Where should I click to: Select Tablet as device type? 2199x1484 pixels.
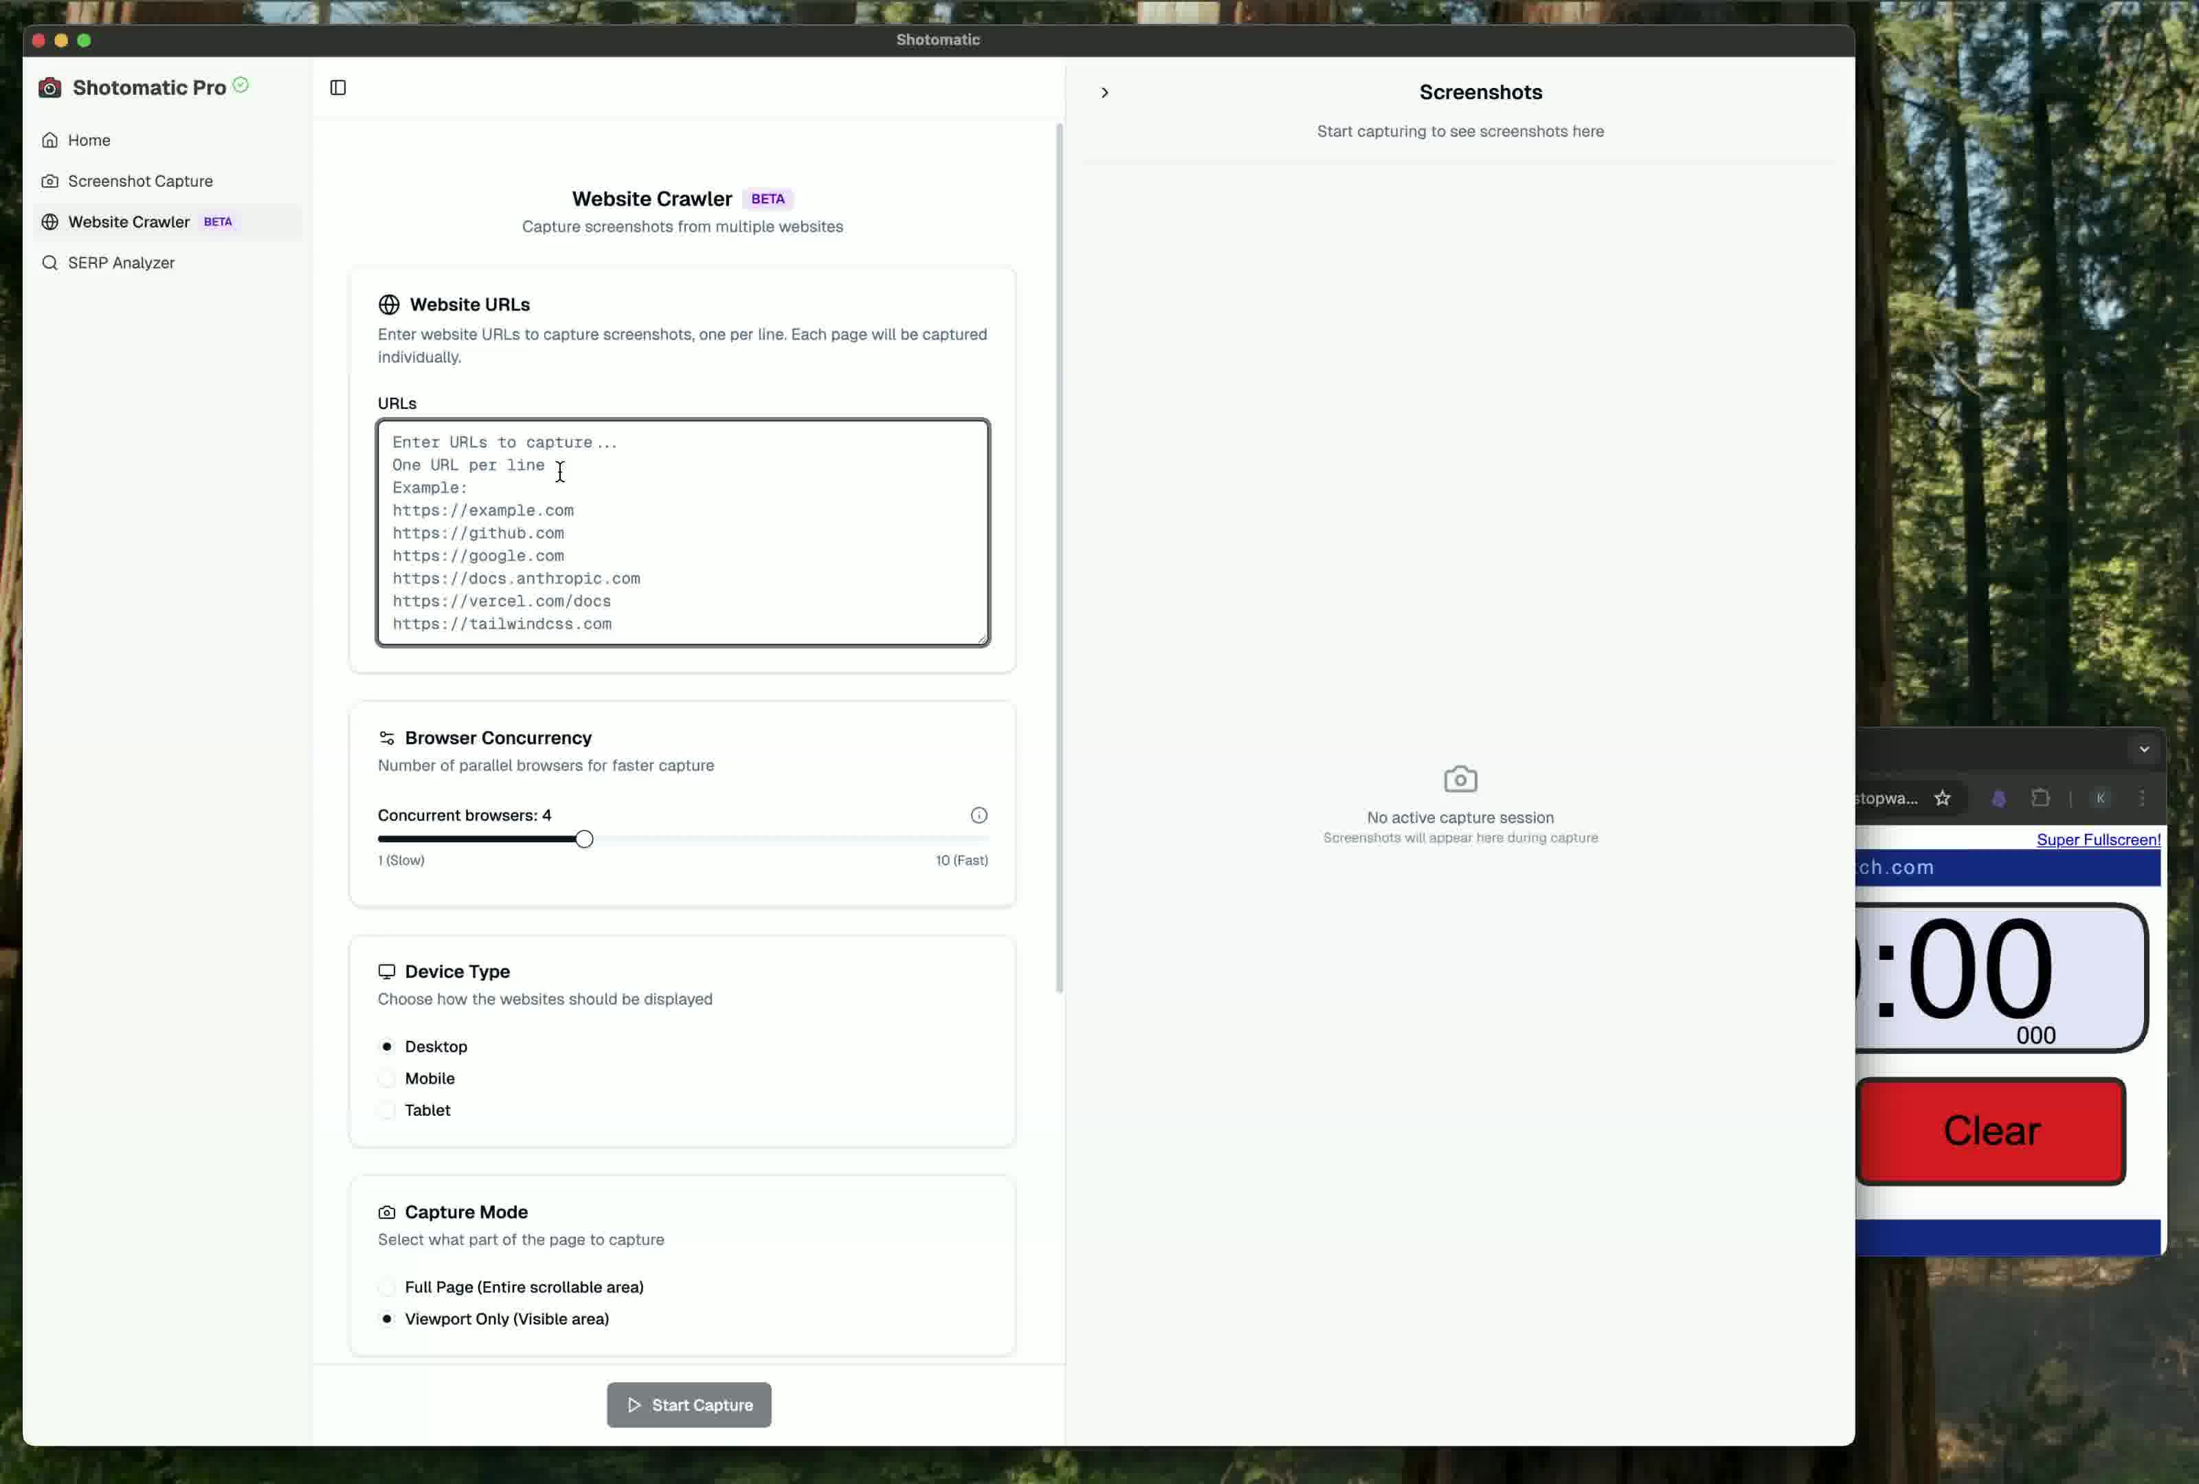pyautogui.click(x=387, y=1110)
